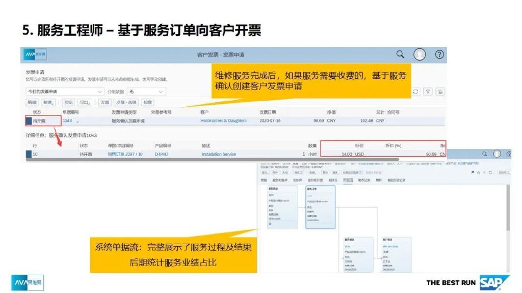This screenshot has height=293, width=522.
Task: Open 销售订单 2297 / 10 link
Action: (125, 154)
